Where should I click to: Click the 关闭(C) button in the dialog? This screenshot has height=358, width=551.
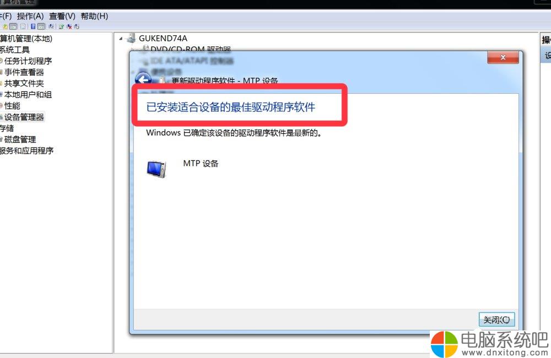pyautogui.click(x=496, y=319)
